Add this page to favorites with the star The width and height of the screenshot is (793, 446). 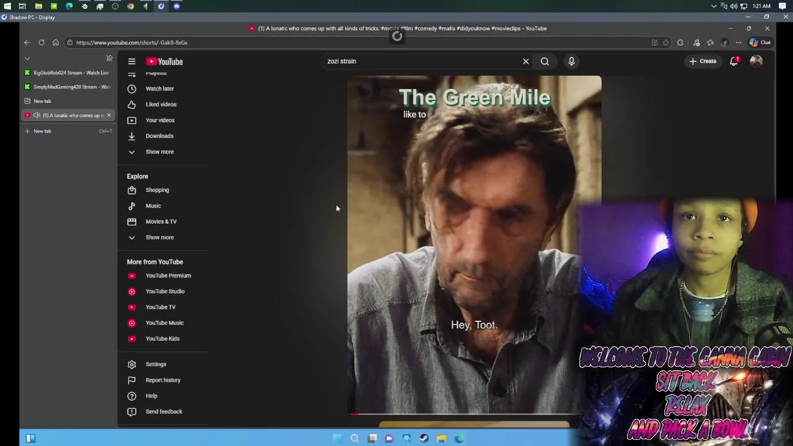[x=666, y=43]
